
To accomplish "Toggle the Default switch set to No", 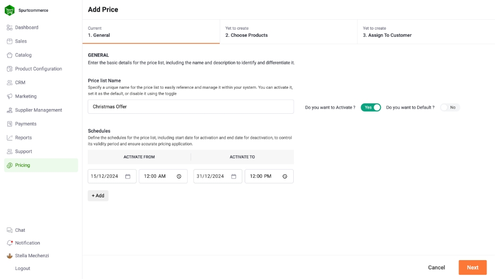I will [x=450, y=108].
